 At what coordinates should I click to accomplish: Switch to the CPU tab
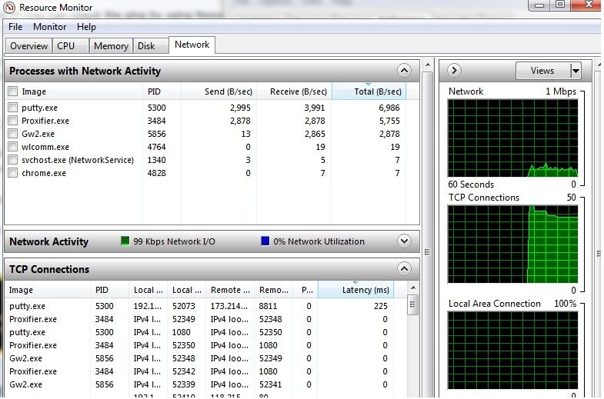(66, 46)
